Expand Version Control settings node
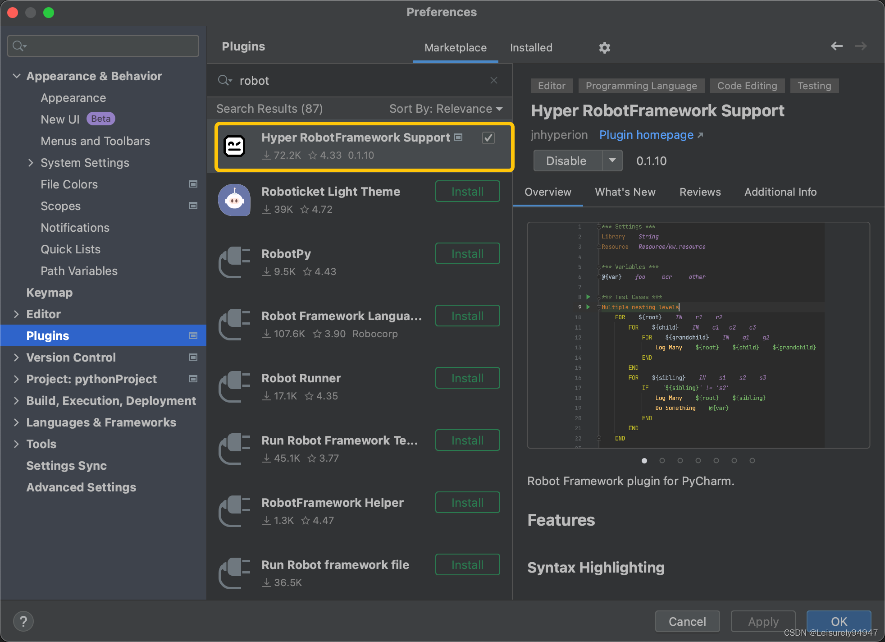 coord(17,357)
